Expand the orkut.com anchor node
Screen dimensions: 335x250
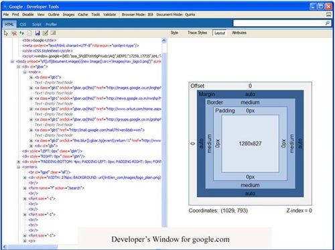pos(31,109)
